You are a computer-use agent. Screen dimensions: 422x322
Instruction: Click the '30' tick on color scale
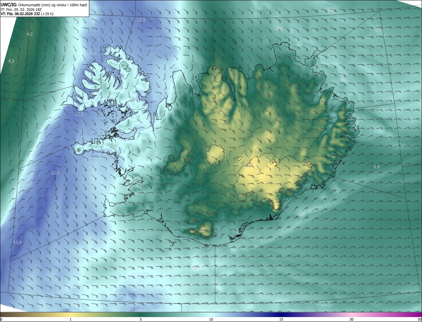point(351,319)
